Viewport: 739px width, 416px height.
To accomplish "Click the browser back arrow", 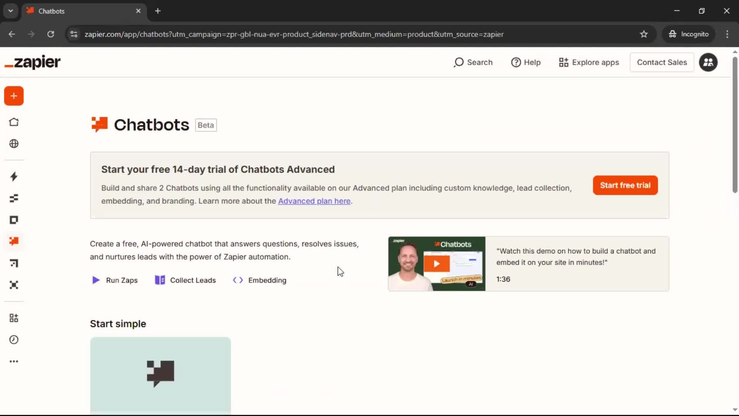I will pyautogui.click(x=12, y=34).
